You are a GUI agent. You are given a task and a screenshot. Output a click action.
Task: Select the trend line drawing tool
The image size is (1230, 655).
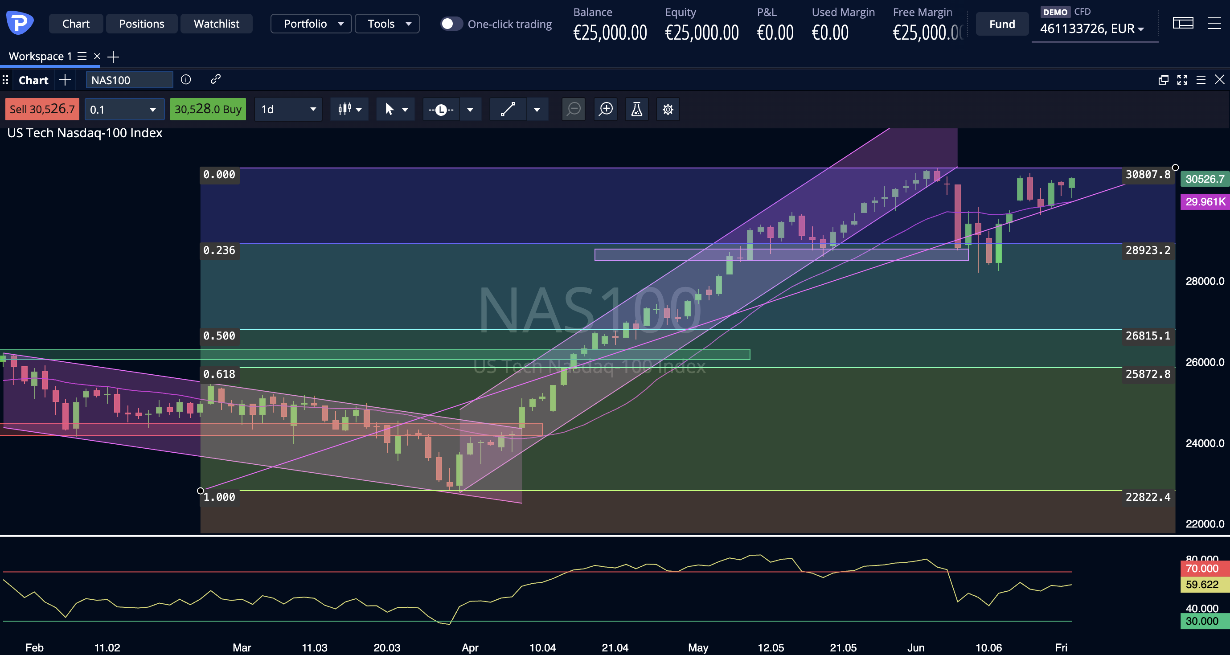(x=508, y=109)
